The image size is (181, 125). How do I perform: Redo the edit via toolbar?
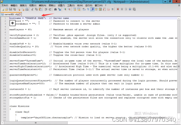click(50, 10)
